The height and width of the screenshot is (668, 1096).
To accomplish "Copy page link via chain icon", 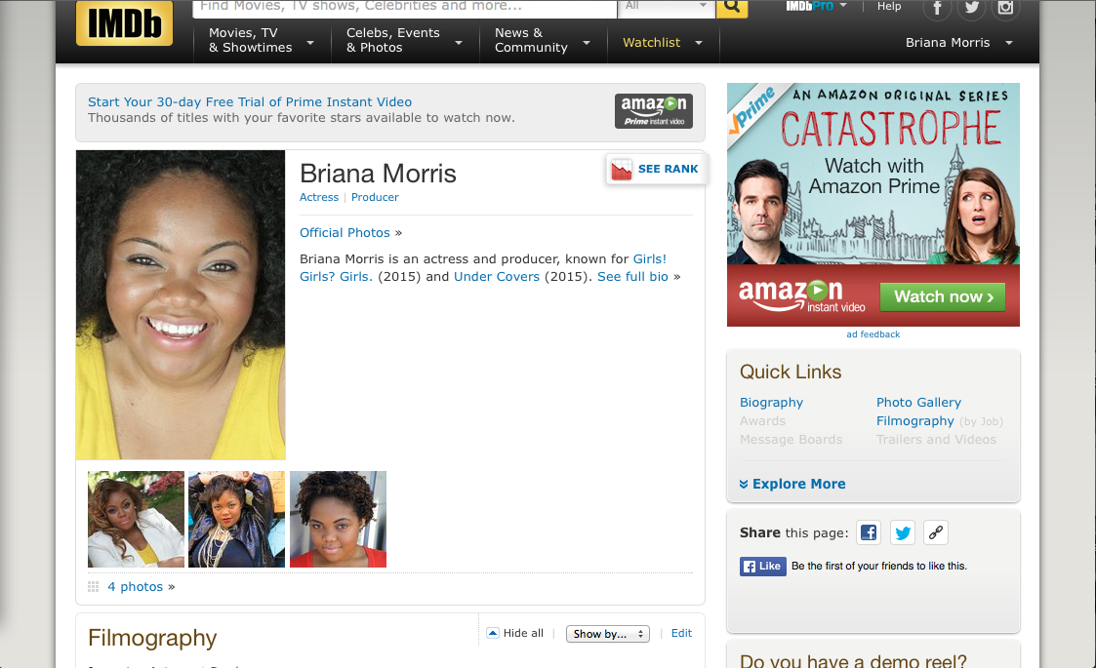I will [936, 532].
